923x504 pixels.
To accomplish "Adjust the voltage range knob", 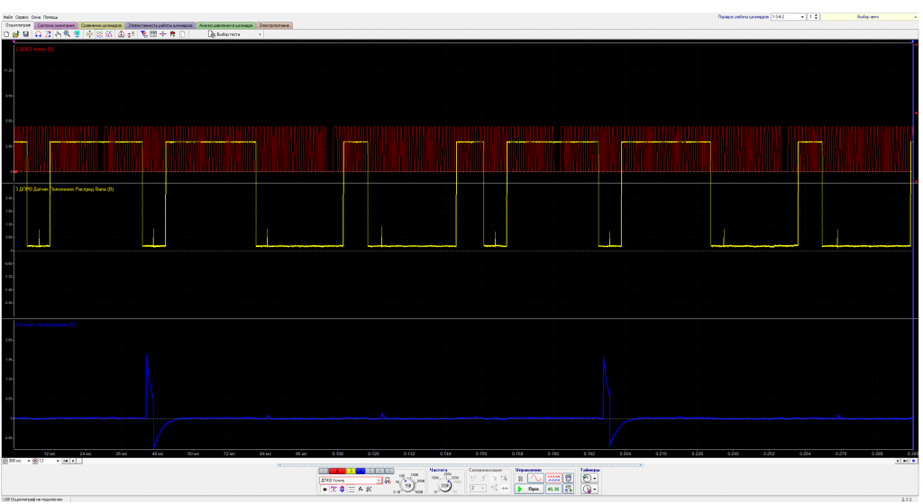I will 408,485.
